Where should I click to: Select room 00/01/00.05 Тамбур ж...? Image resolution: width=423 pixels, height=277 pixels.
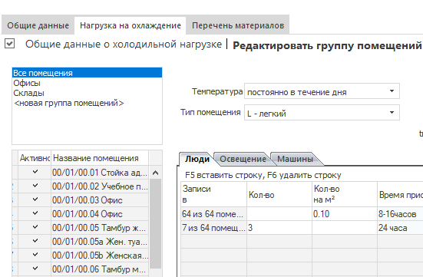click(100, 228)
